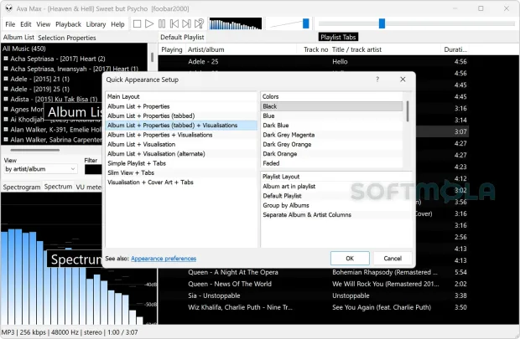Click the seek bar slider
Image resolution: width=520 pixels, height=339 pixels.
click(382, 23)
